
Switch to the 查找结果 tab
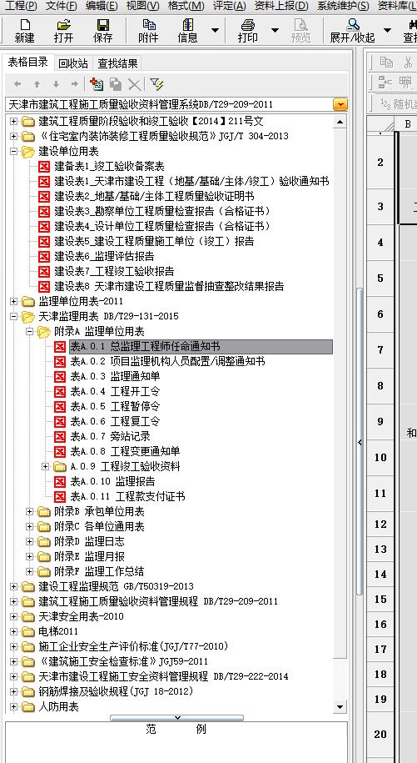pos(117,63)
